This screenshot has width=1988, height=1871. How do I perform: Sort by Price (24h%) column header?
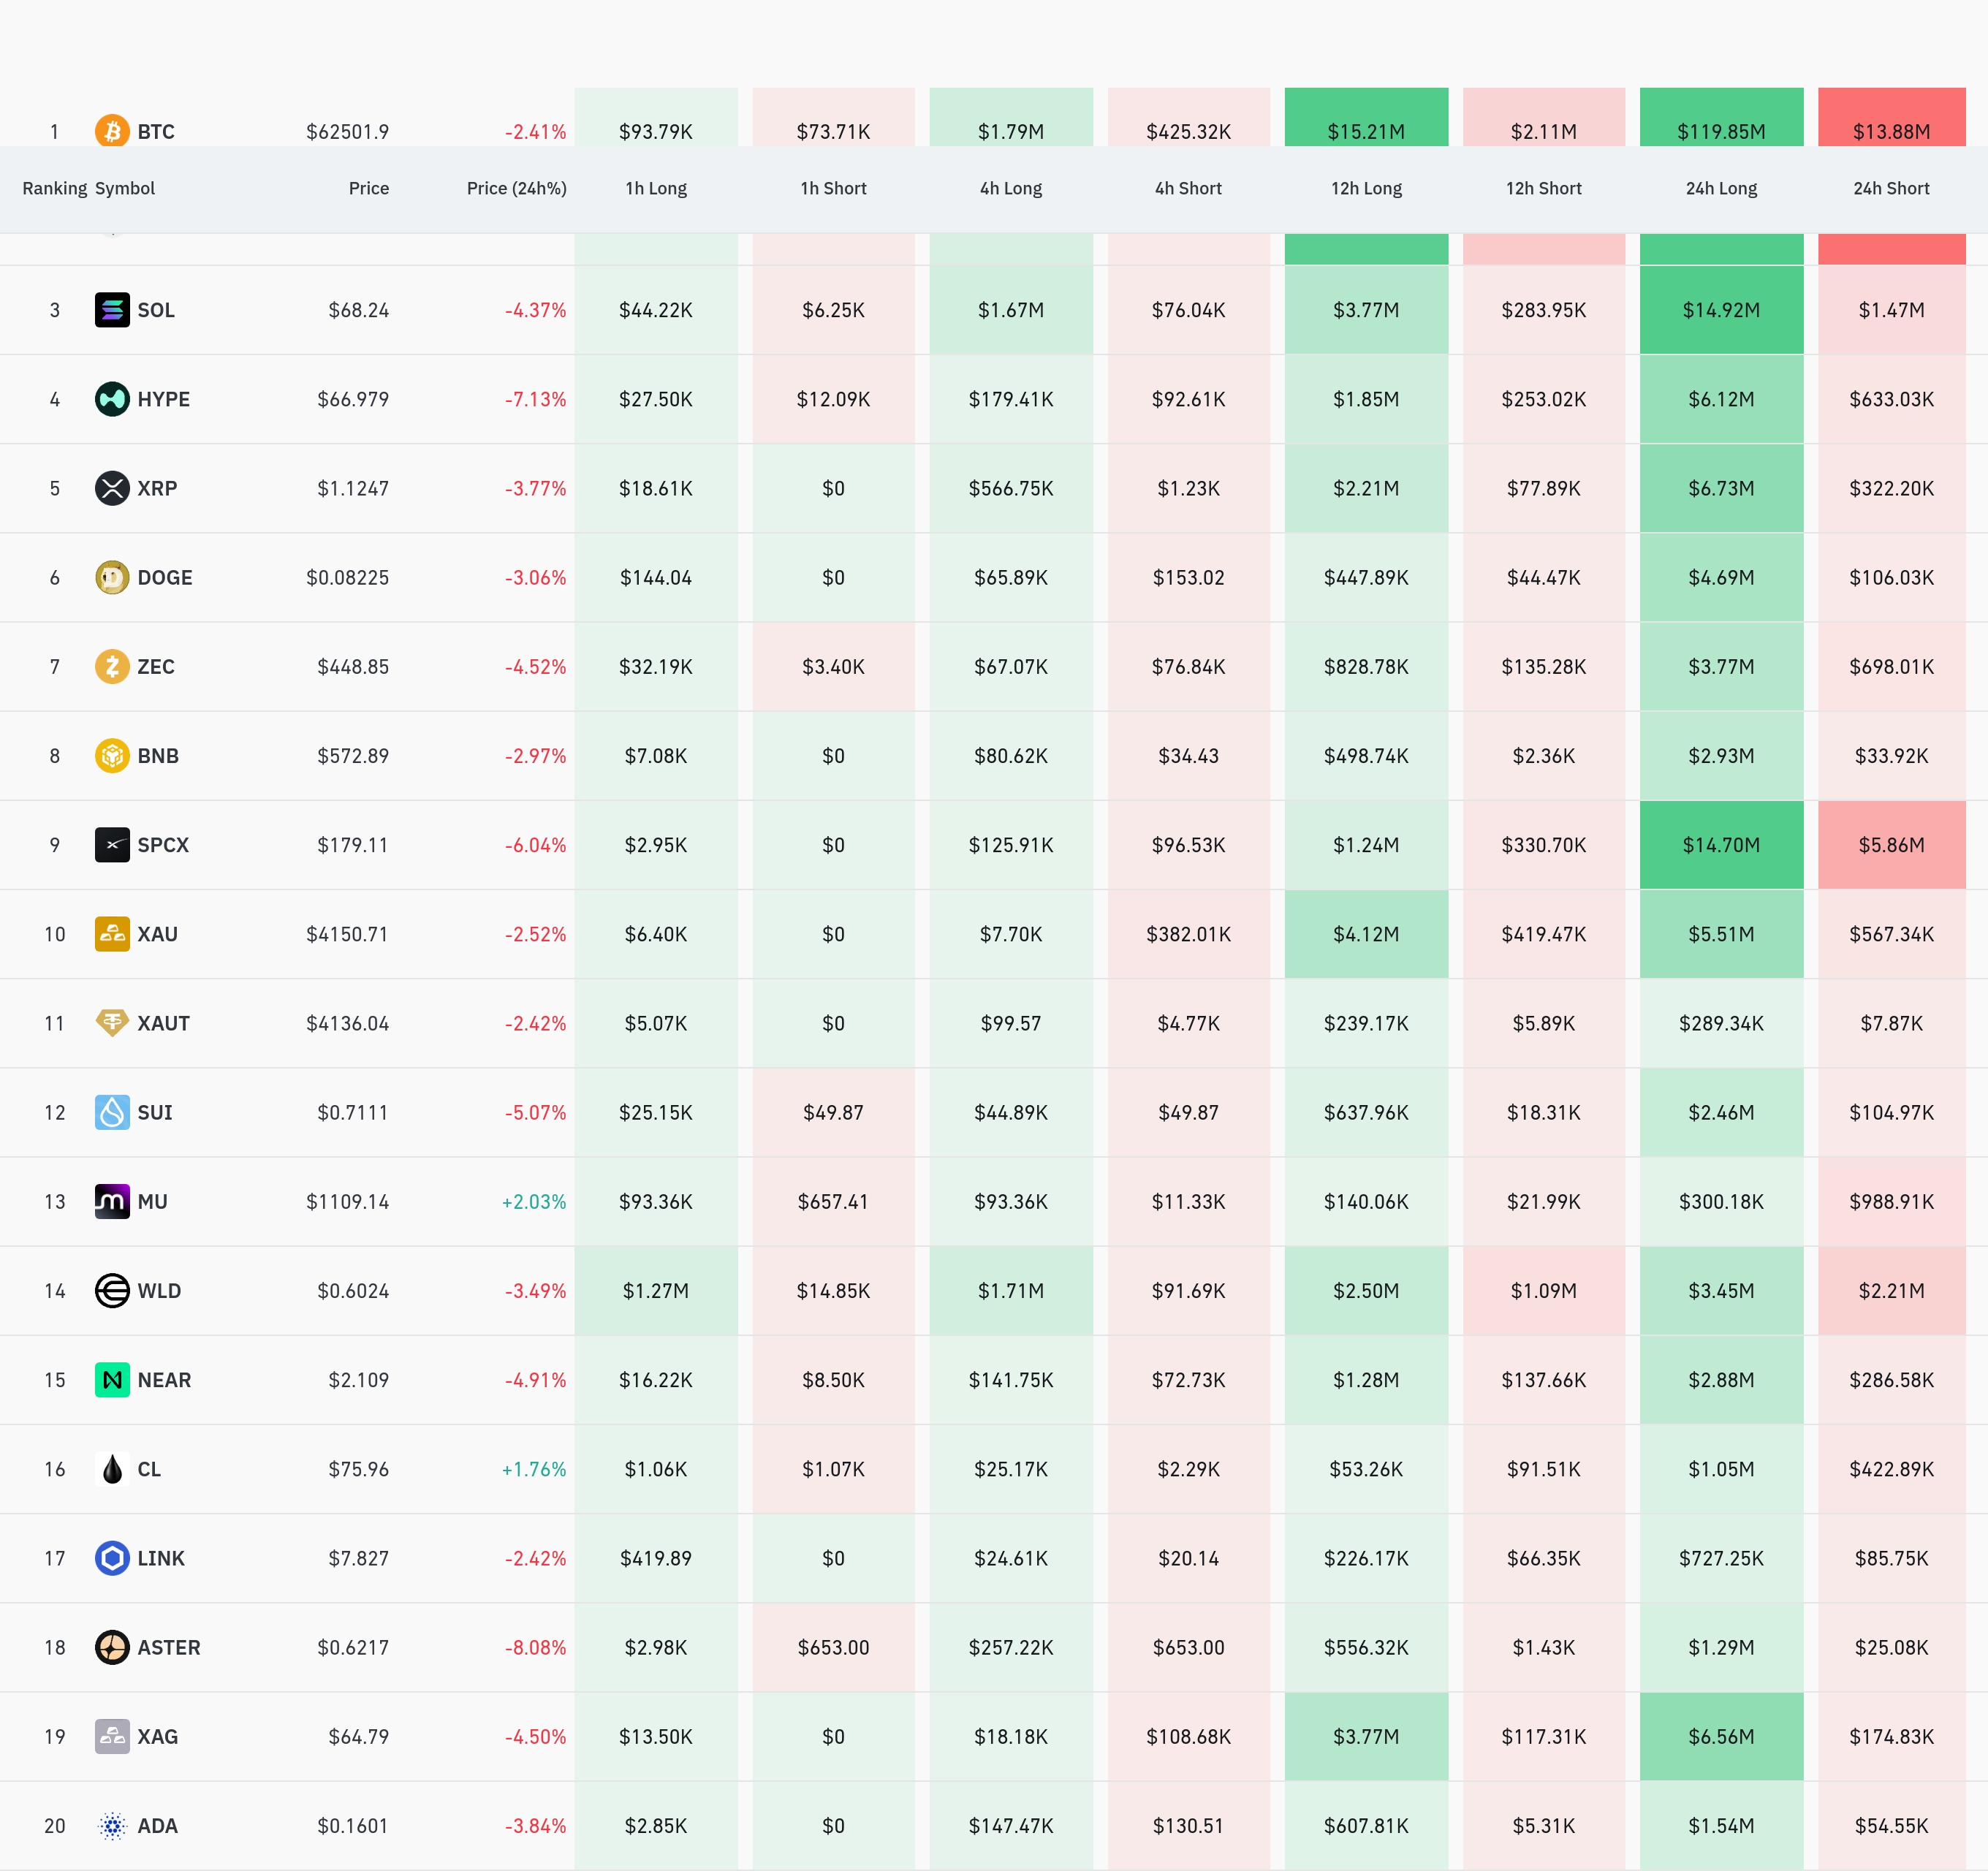(517, 188)
